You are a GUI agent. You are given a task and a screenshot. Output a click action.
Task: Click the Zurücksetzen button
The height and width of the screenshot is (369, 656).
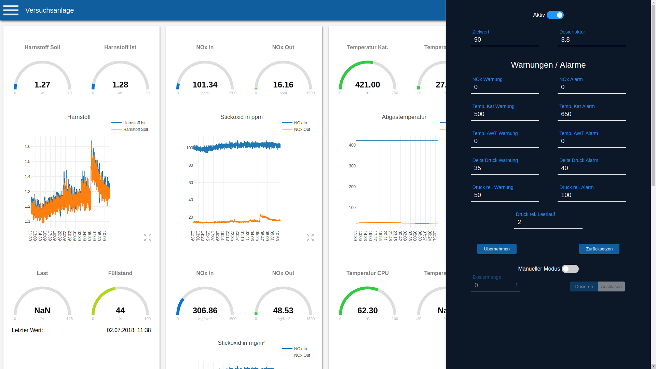(x=599, y=249)
